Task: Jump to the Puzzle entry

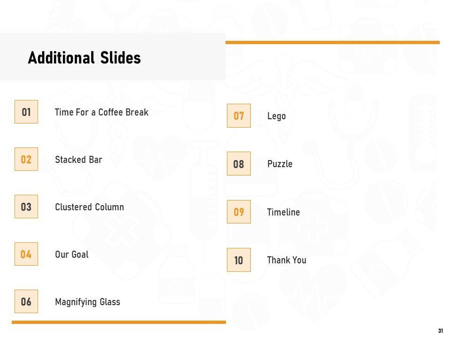Action: [x=280, y=164]
